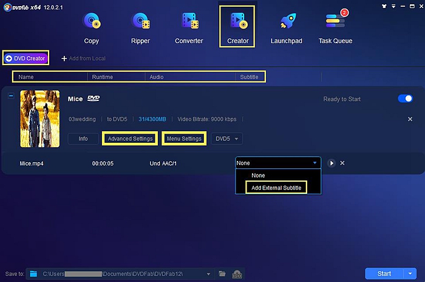Open the Launchpad rocket icon
The image size is (425, 282).
coord(287,28)
